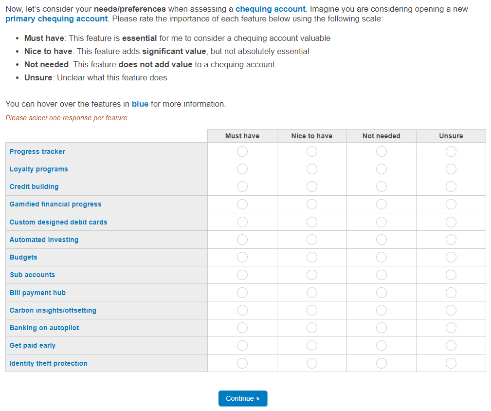This screenshot has width=491, height=411.
Task: Select Must have for Get paid early
Action: click(242, 345)
